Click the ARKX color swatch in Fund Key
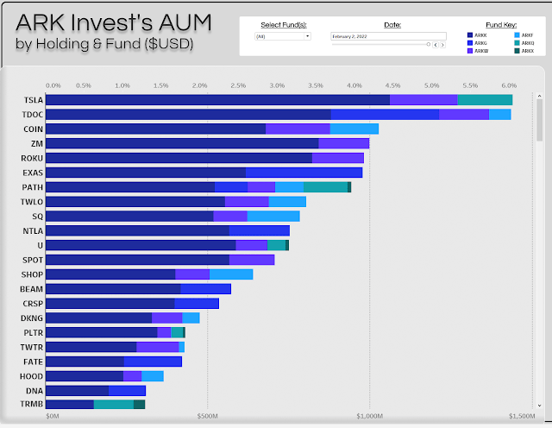 (516, 51)
